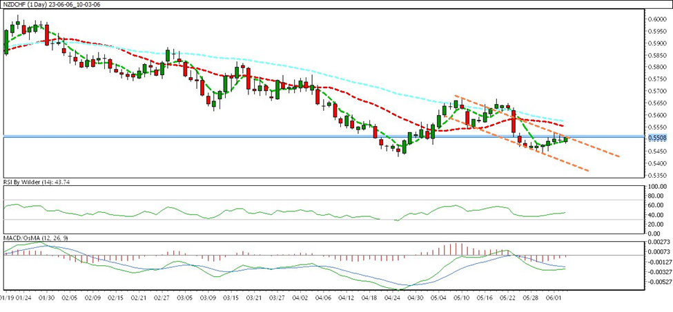
Task: Click the 0.5550 price axis label
Action: (x=656, y=127)
